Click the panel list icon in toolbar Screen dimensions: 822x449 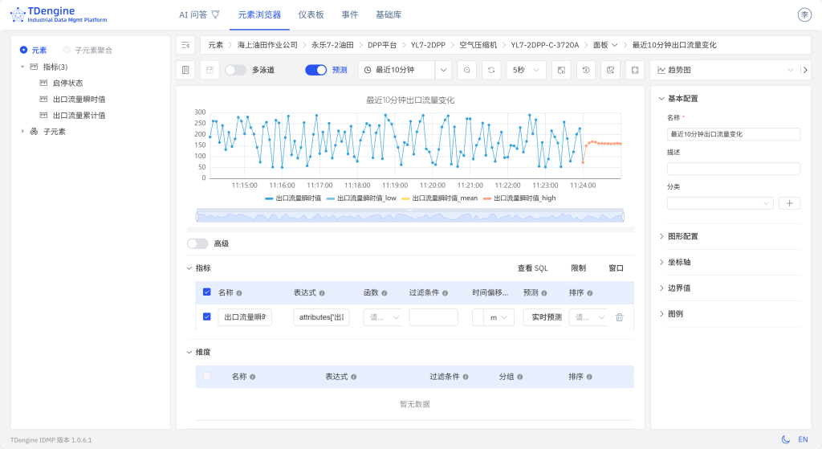click(185, 70)
